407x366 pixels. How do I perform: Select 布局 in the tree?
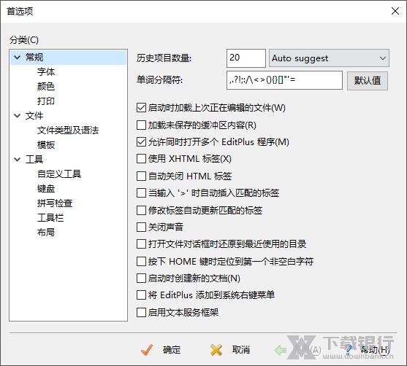click(x=46, y=233)
